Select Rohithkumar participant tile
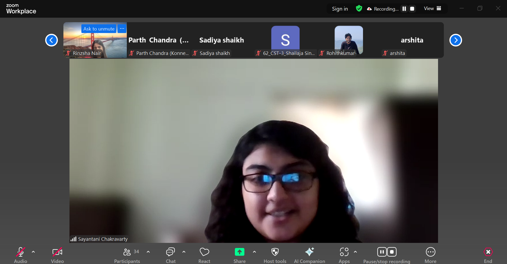This screenshot has width=507, height=264. tap(349, 40)
